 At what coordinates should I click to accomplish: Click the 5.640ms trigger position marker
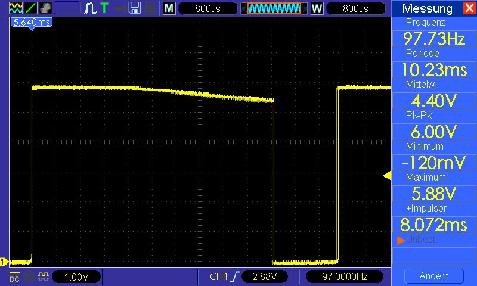click(x=30, y=22)
